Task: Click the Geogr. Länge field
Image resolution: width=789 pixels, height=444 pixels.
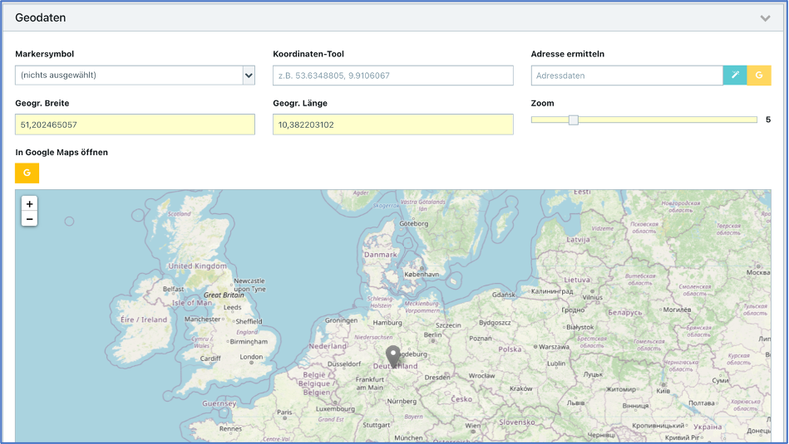Action: click(393, 124)
